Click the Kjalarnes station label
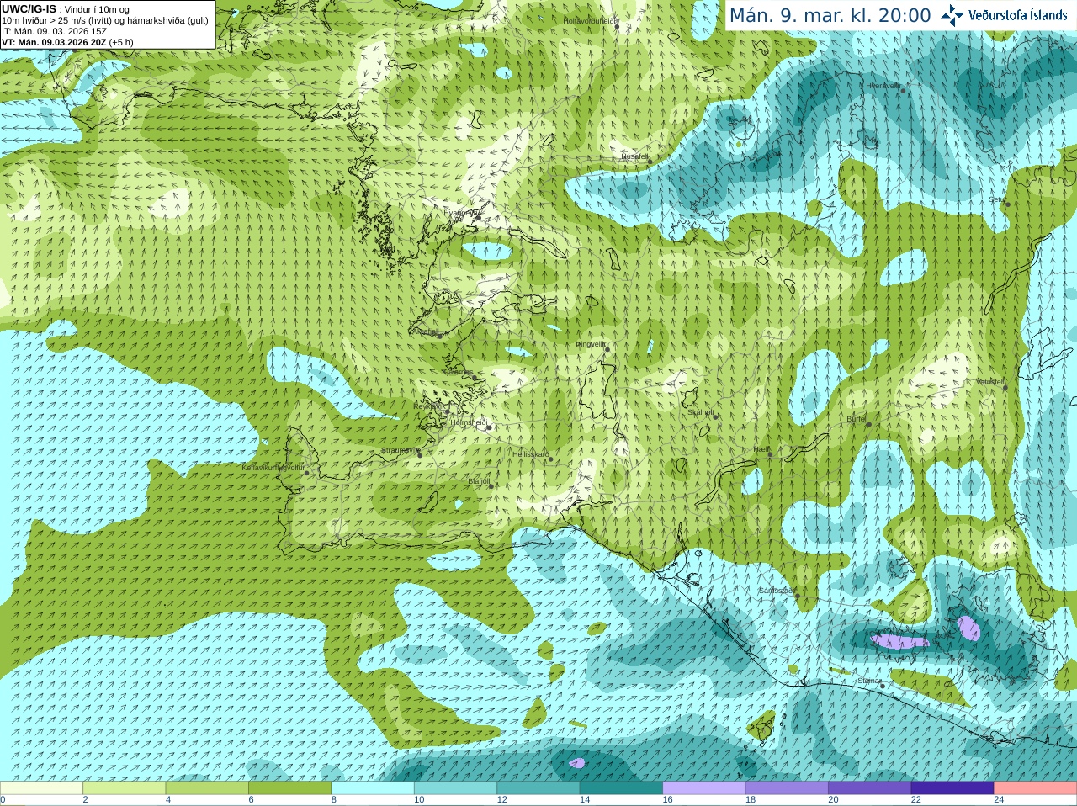The width and height of the screenshot is (1077, 806). [457, 372]
